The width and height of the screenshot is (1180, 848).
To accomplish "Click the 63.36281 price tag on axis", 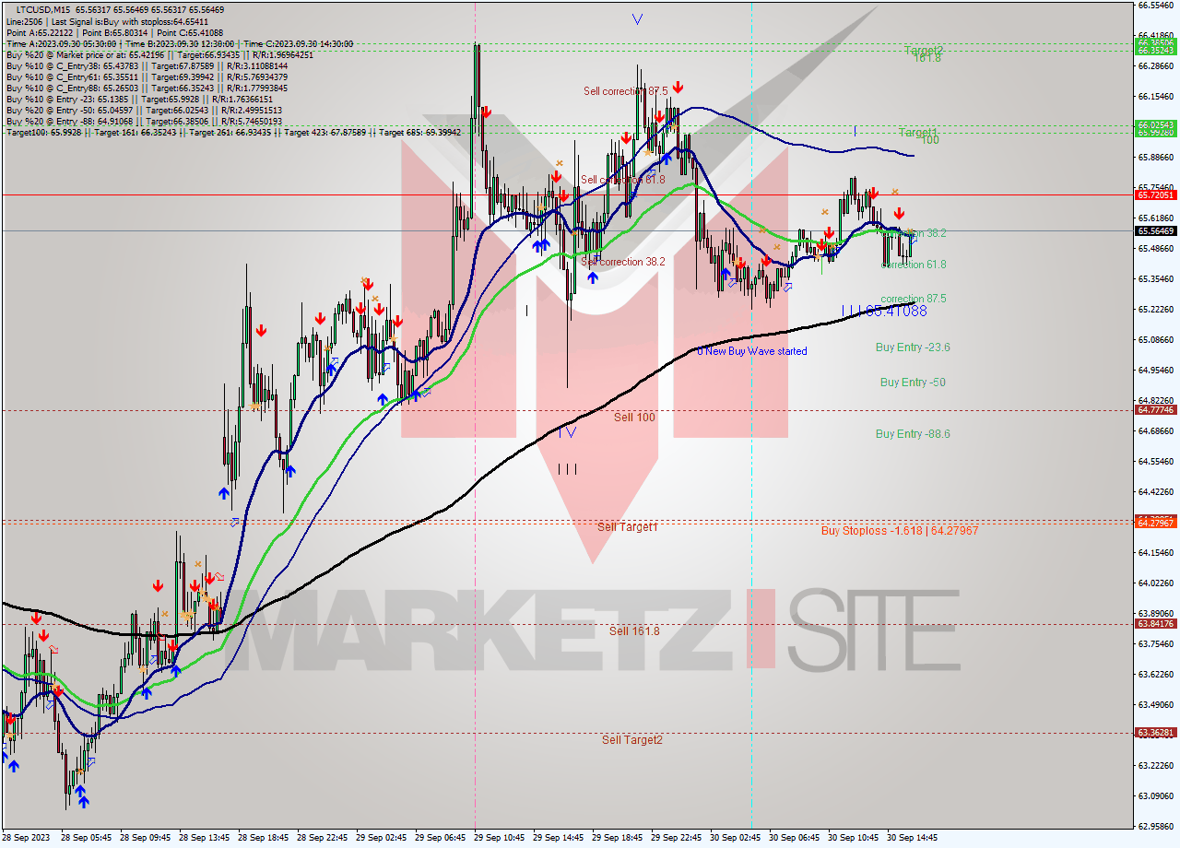I will tap(1156, 733).
